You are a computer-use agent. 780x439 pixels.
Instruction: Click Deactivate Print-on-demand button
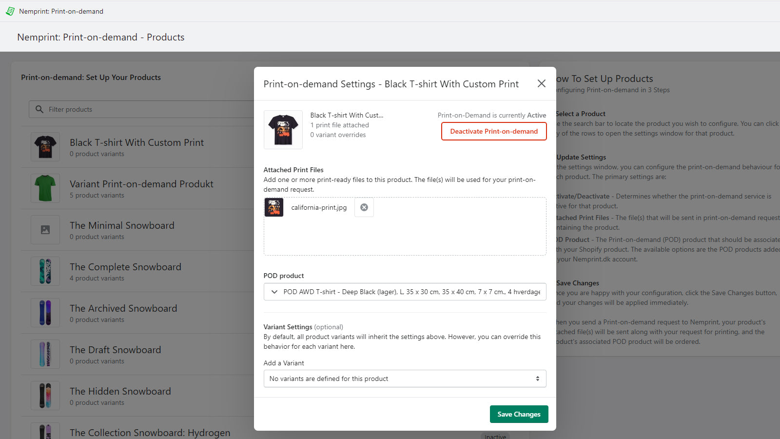pos(494,131)
